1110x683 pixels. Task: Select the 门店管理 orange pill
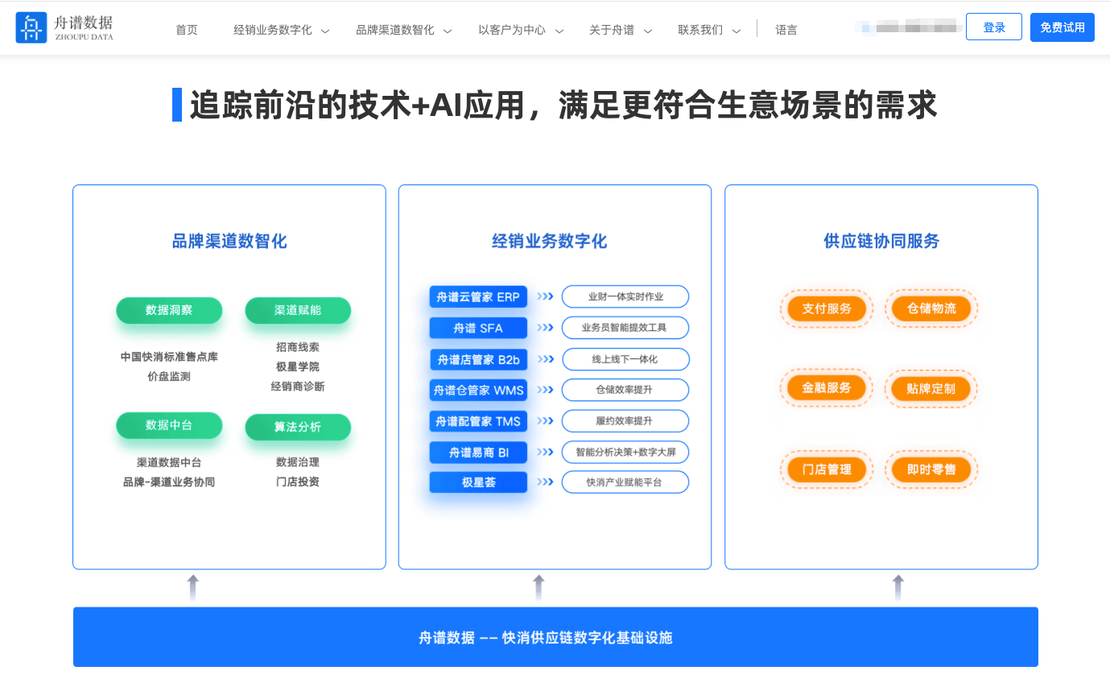pyautogui.click(x=827, y=470)
